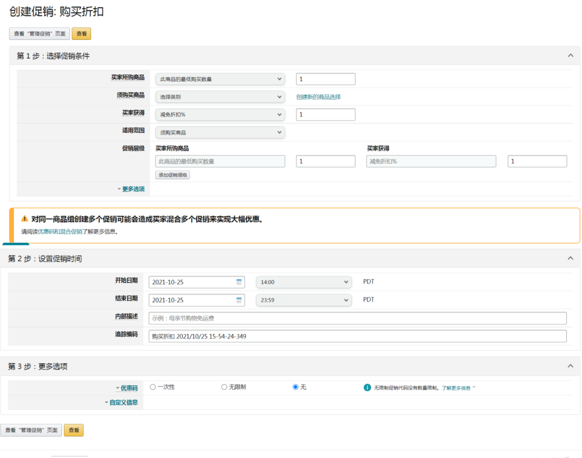Click the 添加促销层级 button
This screenshot has width=582, height=458.
173,175
